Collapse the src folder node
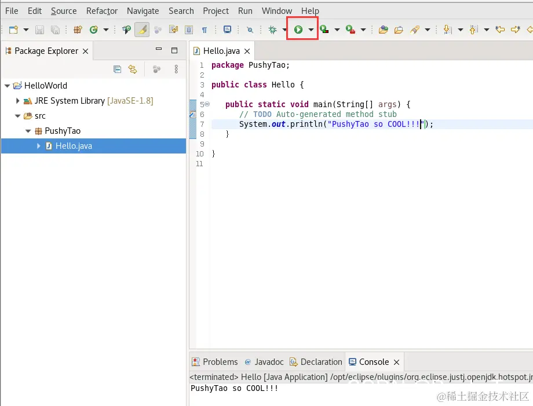The image size is (533, 406). coord(18,116)
